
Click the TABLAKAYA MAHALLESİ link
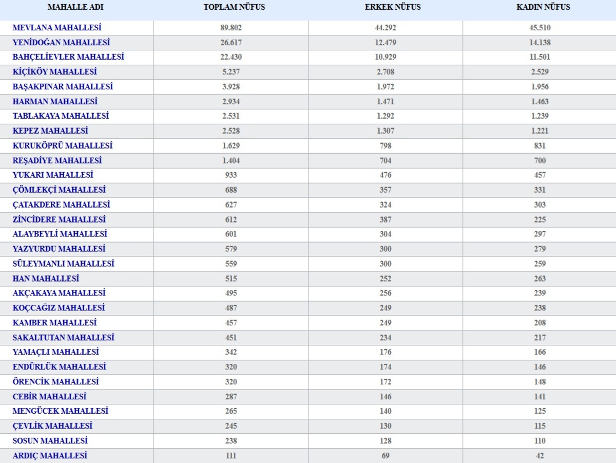pos(61,116)
